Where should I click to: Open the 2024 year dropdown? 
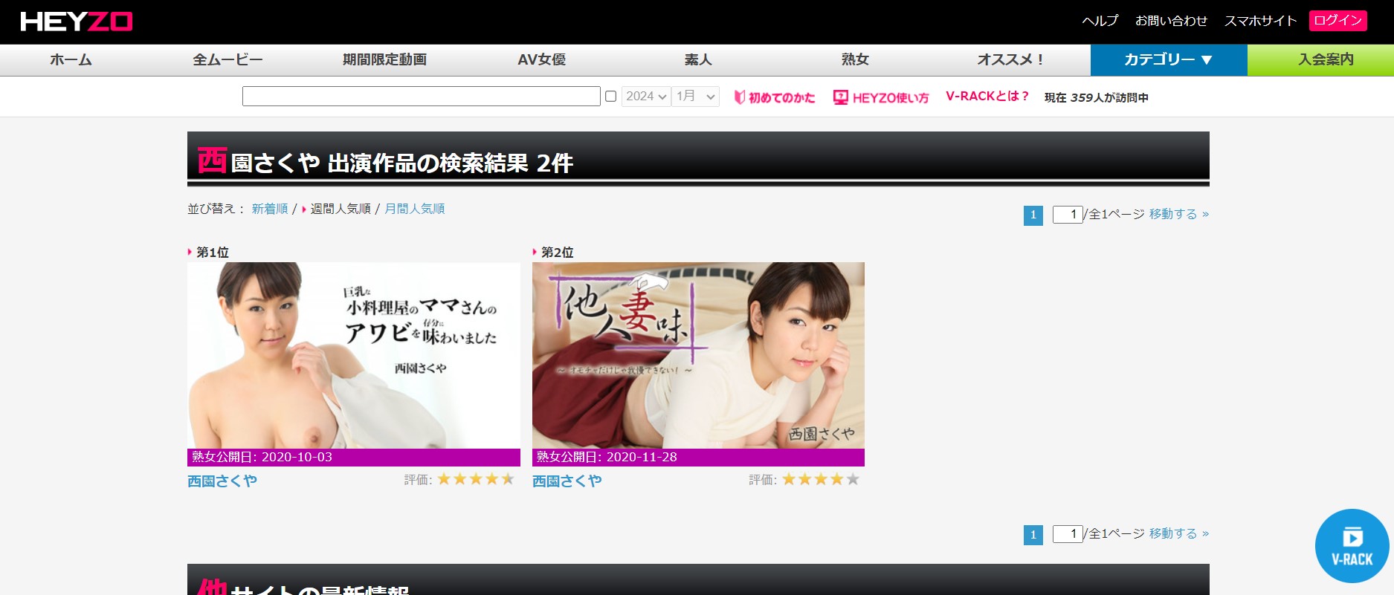click(x=645, y=97)
